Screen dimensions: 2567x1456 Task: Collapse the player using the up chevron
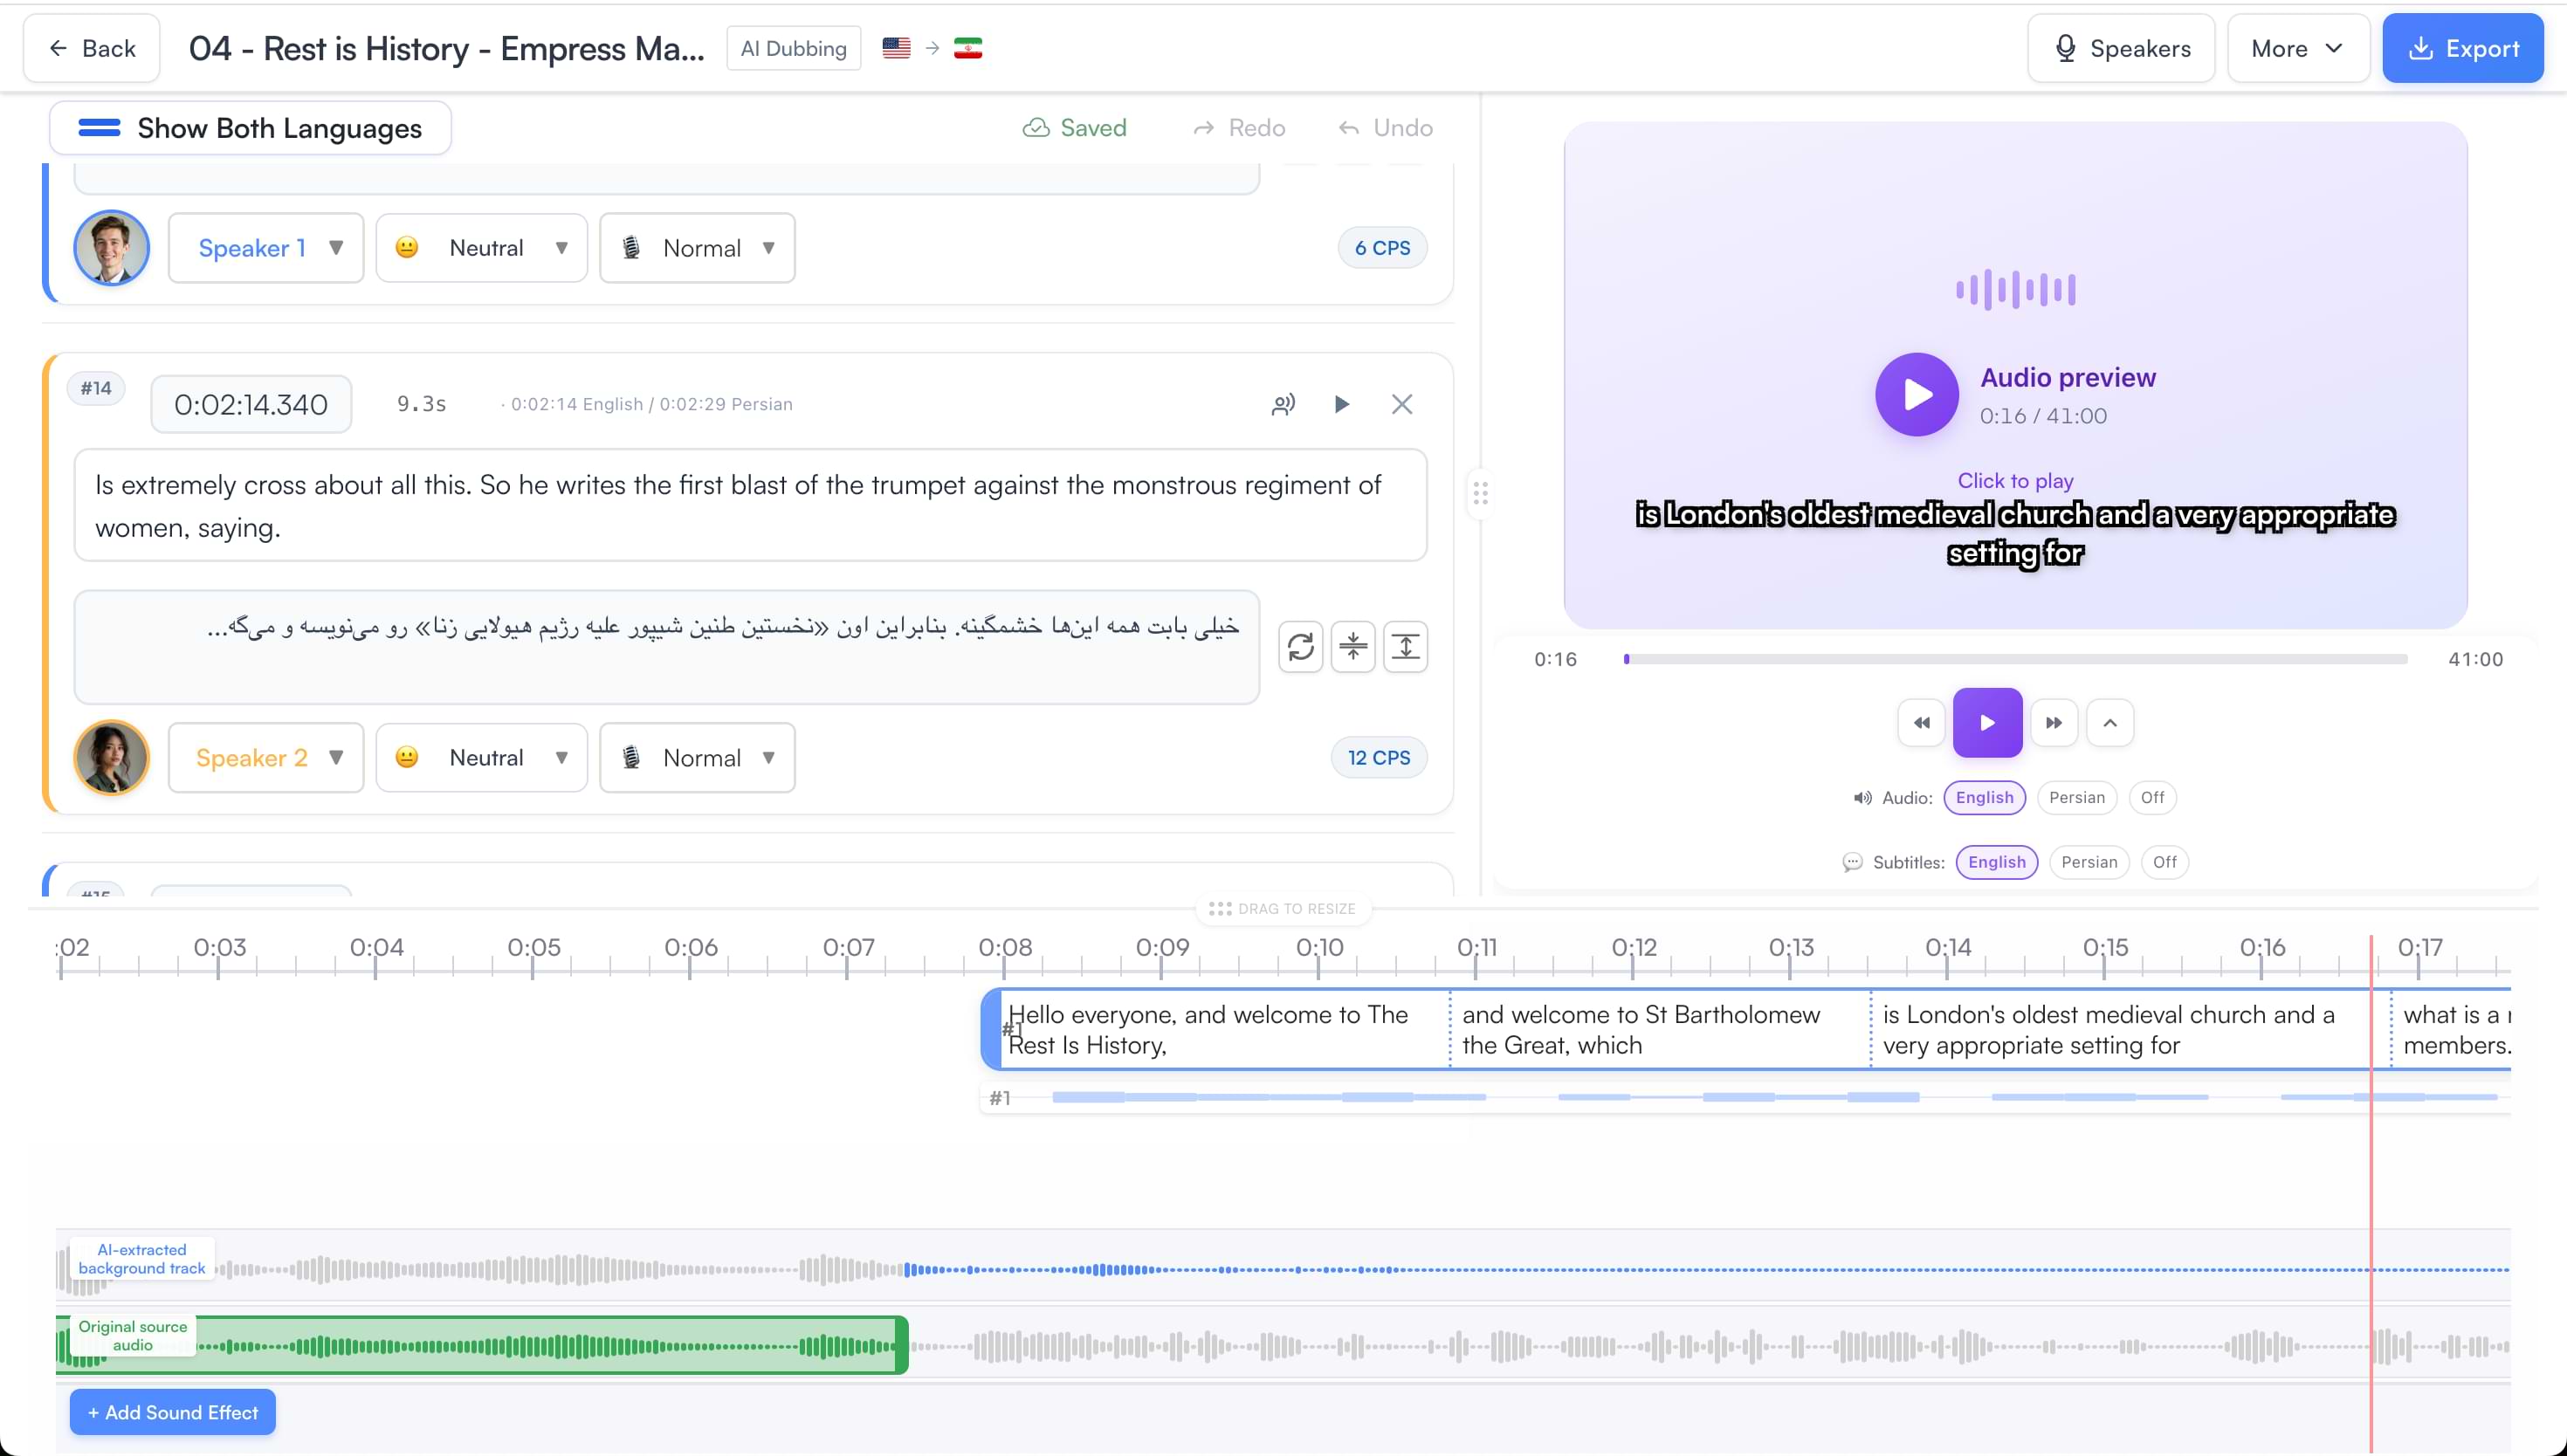click(2110, 722)
